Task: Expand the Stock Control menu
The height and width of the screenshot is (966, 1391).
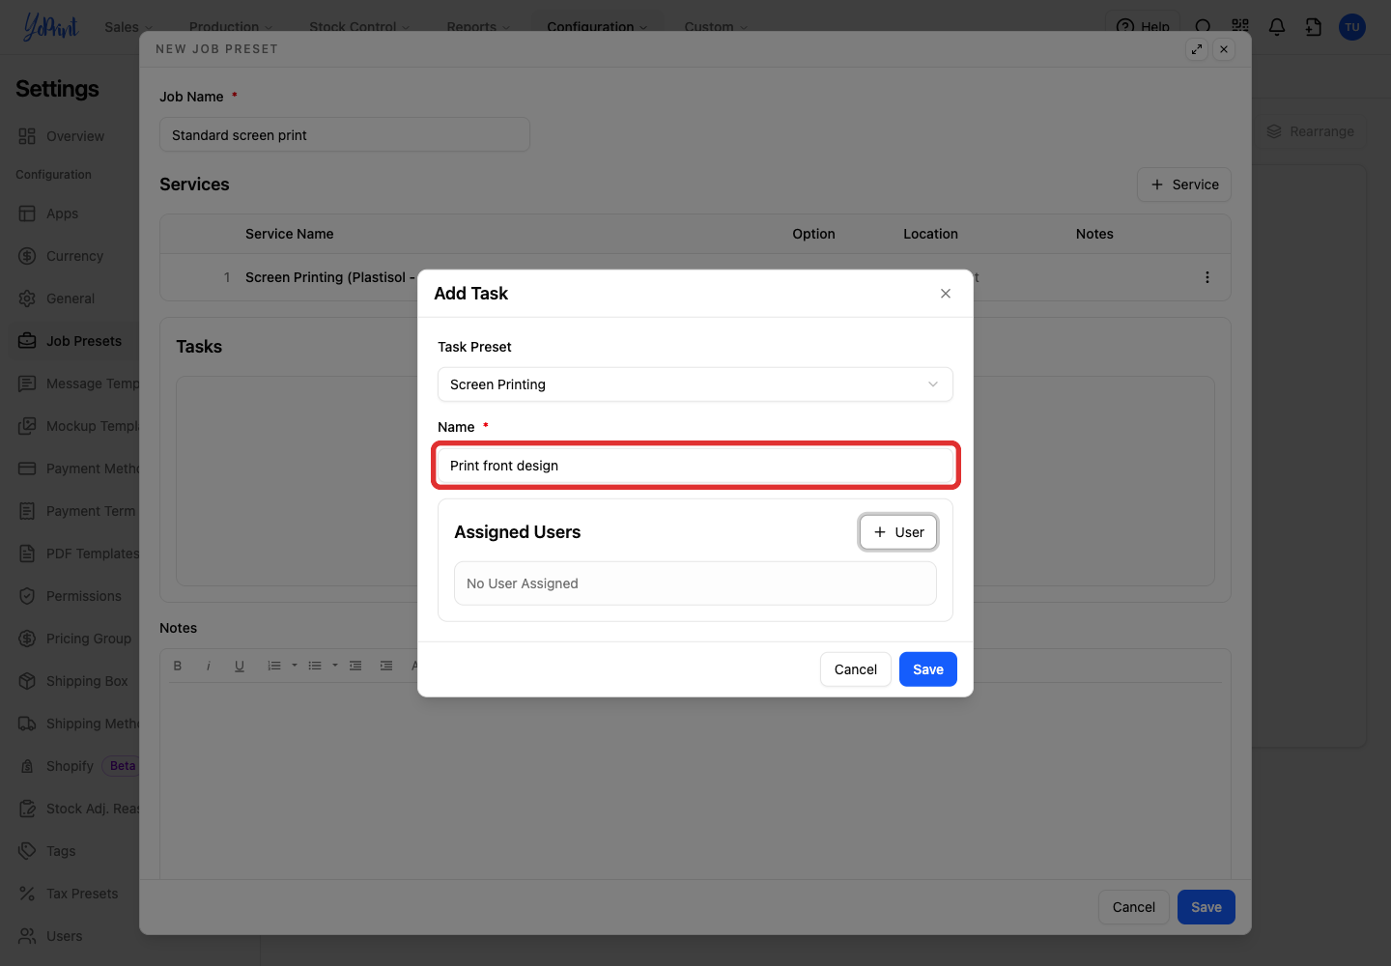Action: point(359,27)
